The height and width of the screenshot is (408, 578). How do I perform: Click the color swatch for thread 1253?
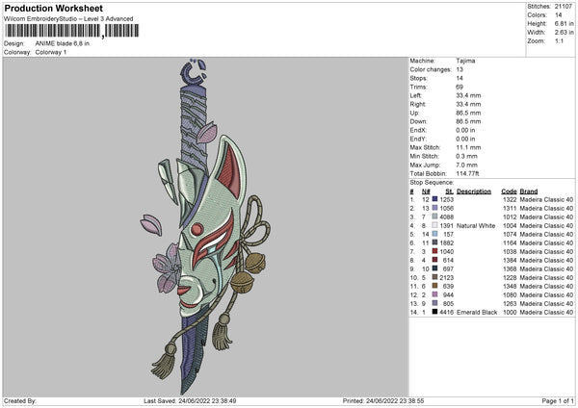coord(435,199)
